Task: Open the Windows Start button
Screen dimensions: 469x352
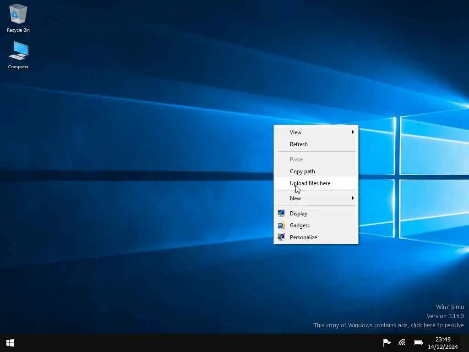Action: (10, 343)
